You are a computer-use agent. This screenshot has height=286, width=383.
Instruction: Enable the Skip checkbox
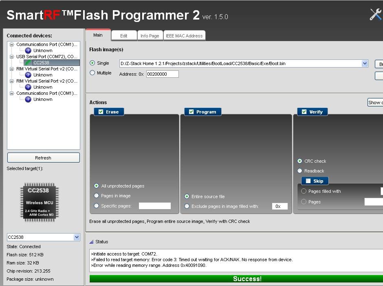[x=308, y=181]
